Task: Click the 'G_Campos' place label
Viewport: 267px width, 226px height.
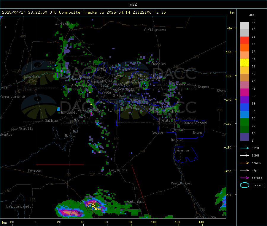Action: 201,87
